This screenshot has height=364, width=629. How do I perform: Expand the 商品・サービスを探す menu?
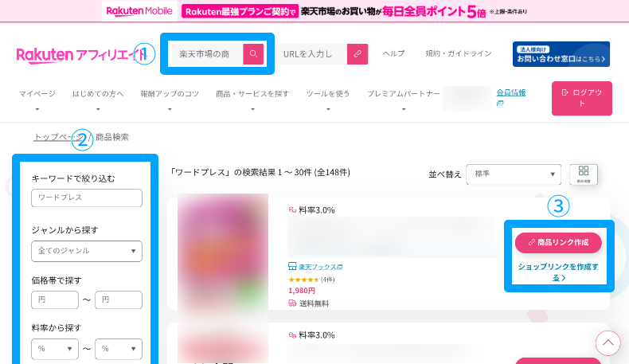[x=252, y=100]
